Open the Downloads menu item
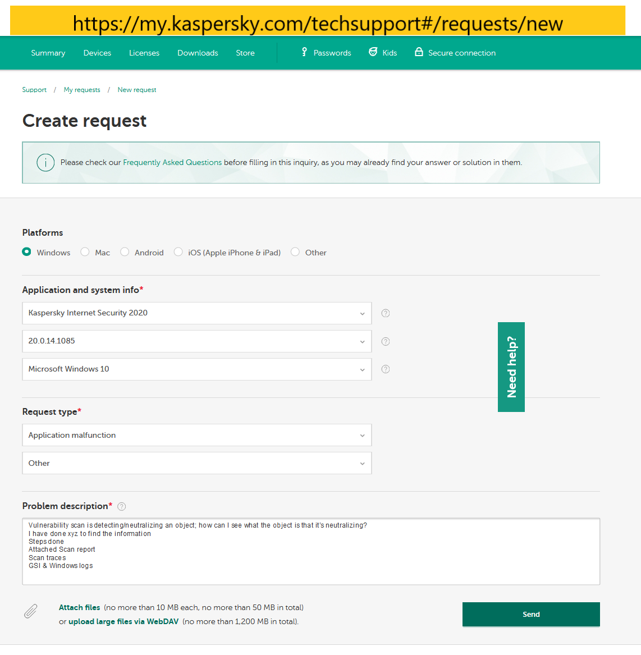Screen dimensions: 641x655 198,53
